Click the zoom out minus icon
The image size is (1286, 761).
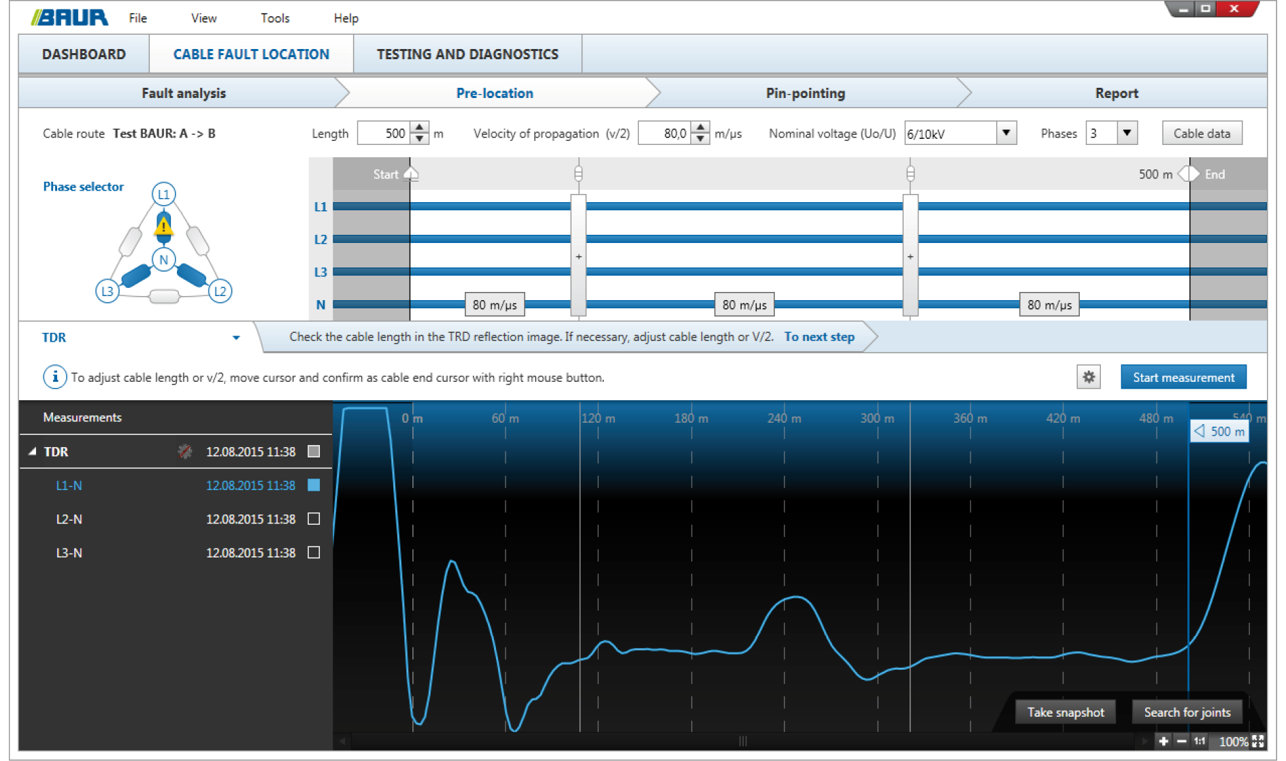point(1182,741)
